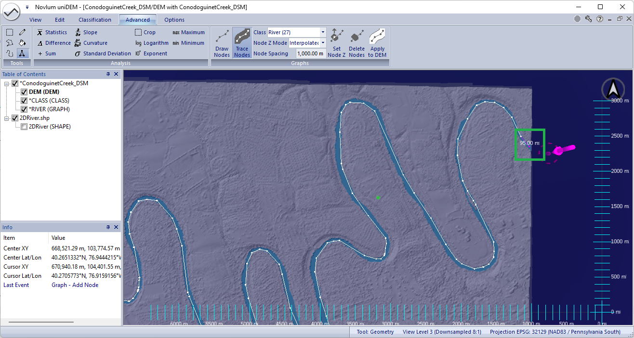
Task: Click the Cursor Lat/Lon value
Action: tap(86, 276)
